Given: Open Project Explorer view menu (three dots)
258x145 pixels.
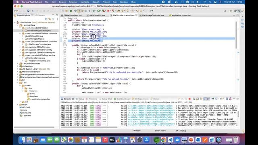Looking at the screenshot, I should [x=57, y=19].
